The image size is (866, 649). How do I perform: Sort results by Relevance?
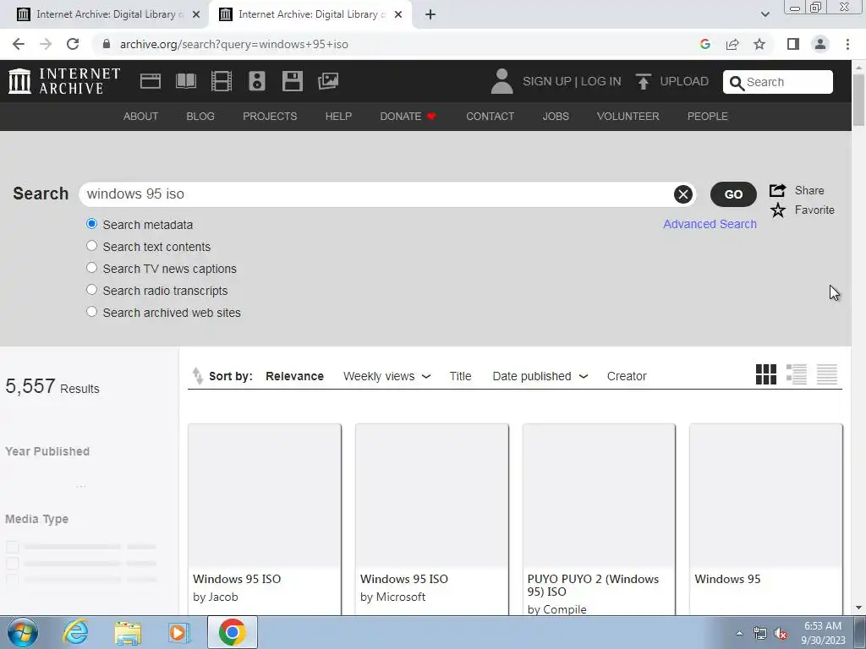(294, 376)
